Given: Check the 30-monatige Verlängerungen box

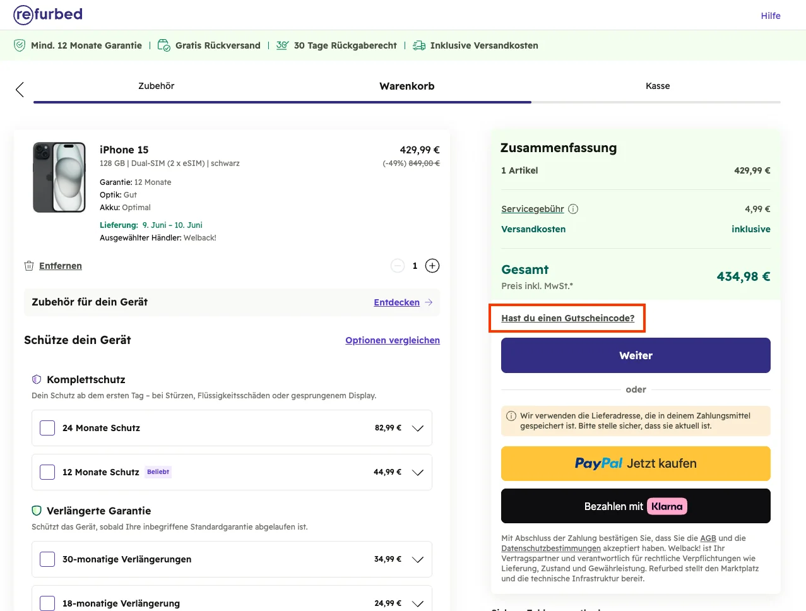Looking at the screenshot, I should point(47,559).
